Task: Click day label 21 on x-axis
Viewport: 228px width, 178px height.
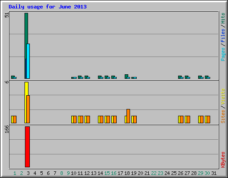Action: (x=147, y=173)
